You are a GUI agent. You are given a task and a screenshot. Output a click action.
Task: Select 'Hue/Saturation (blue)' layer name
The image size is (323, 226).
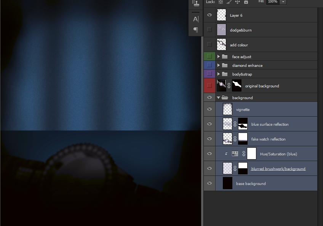coord(278,154)
